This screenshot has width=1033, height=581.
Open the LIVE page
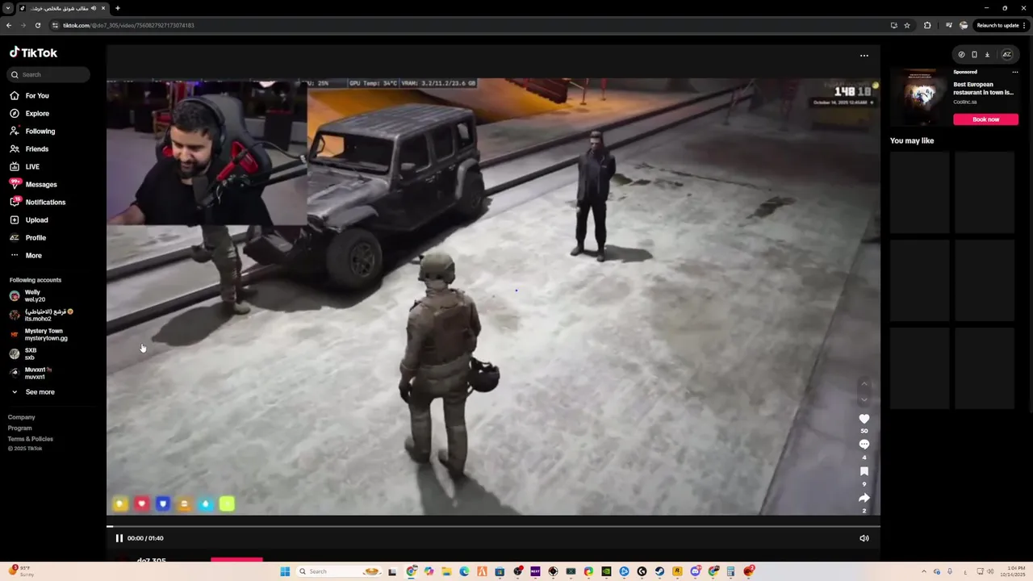tap(24, 167)
